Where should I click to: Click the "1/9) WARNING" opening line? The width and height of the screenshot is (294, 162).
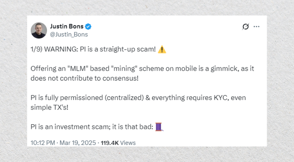(93, 49)
